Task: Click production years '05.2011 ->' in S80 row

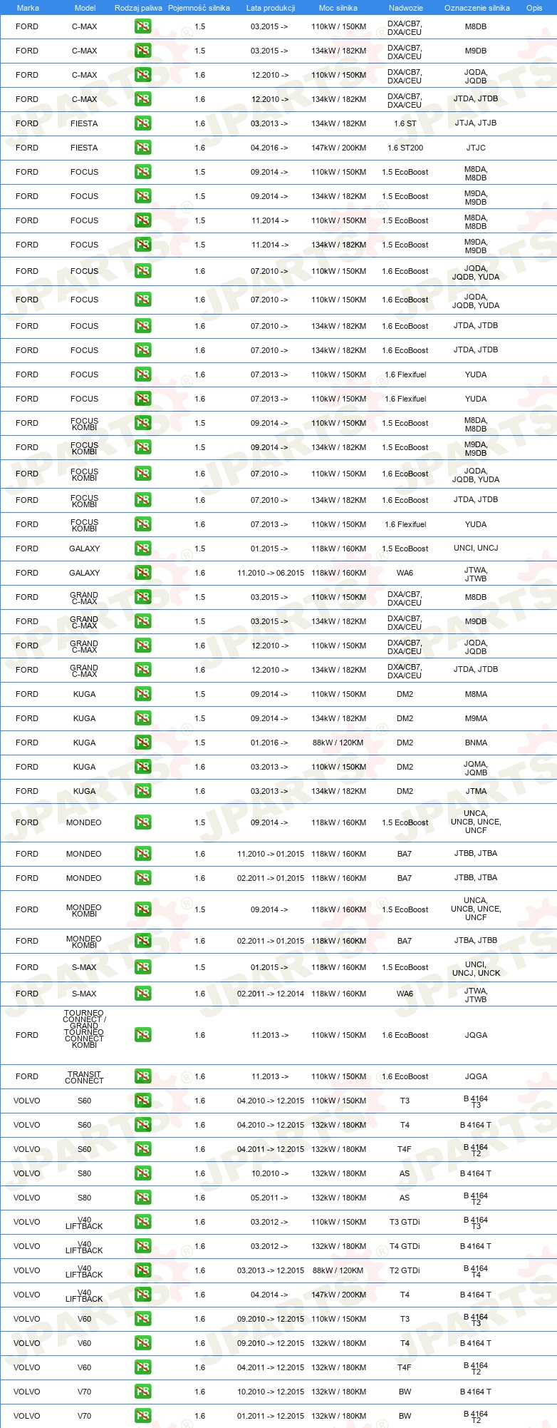Action: pos(269,1198)
